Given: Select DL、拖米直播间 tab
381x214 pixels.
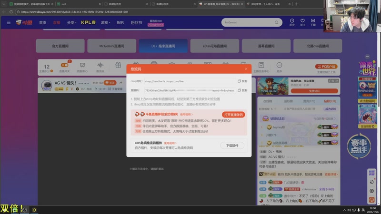Looking at the screenshot, I should (x=163, y=46).
